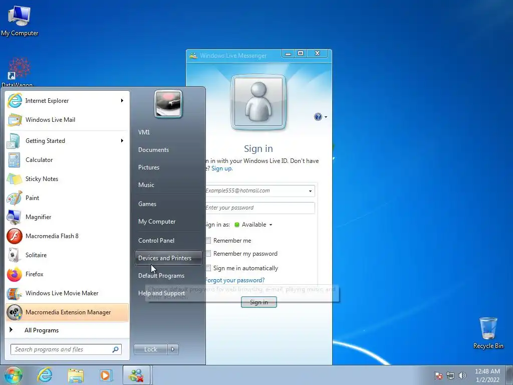Viewport: 513px width, 385px height.
Task: Click the network tray icon
Action: [450, 375]
